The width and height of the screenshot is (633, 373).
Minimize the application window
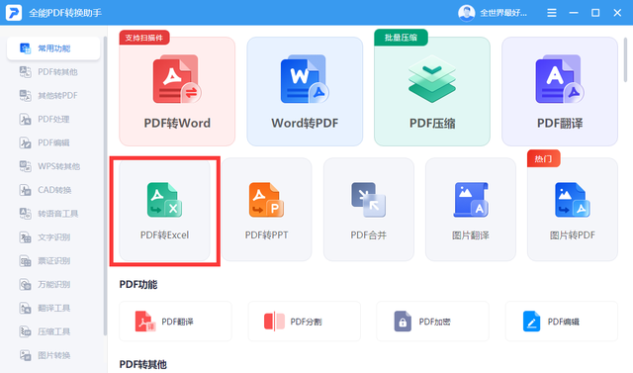click(x=574, y=13)
